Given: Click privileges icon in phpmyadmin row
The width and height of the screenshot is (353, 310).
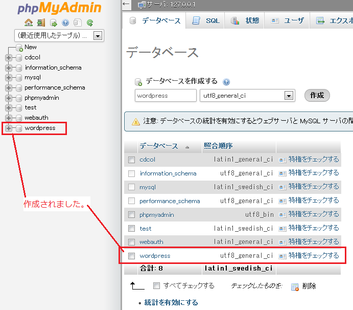Looking at the screenshot, I should (x=283, y=215).
